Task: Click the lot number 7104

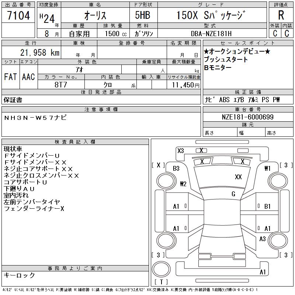Action: [x=18, y=16]
